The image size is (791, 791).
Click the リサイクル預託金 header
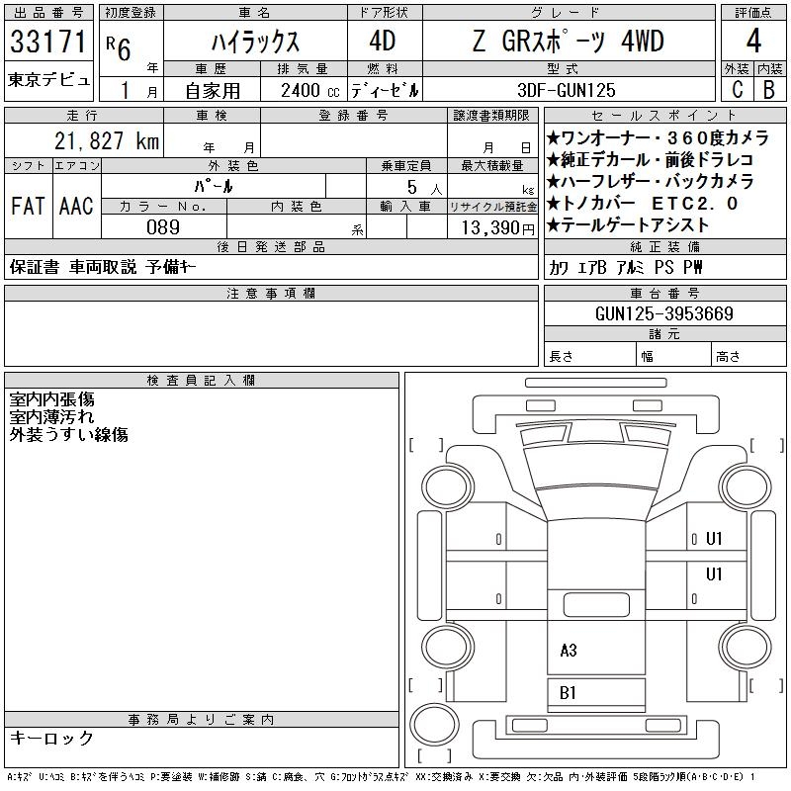pos(492,207)
